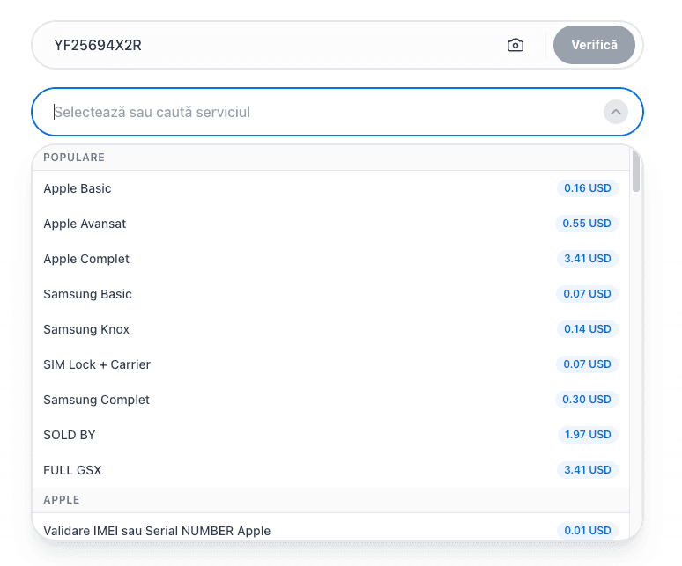Select Samsung Complet service

pos(96,400)
